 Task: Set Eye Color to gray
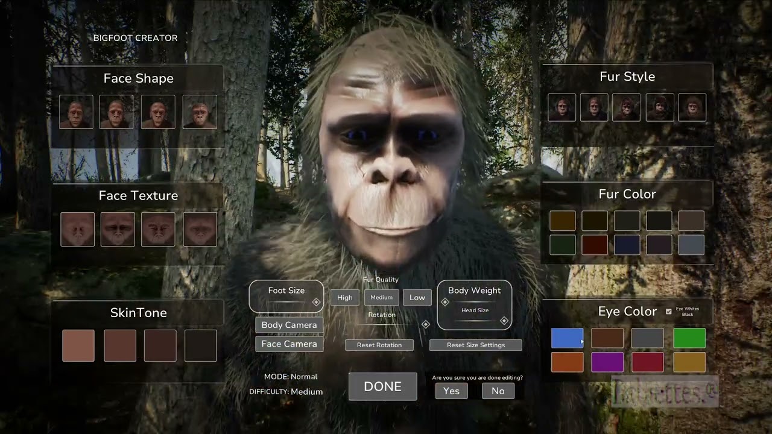coord(647,338)
